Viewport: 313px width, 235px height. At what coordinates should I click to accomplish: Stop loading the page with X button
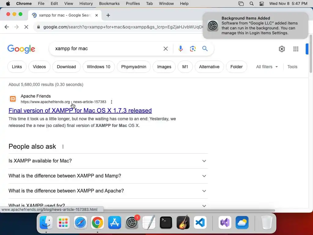click(26, 27)
